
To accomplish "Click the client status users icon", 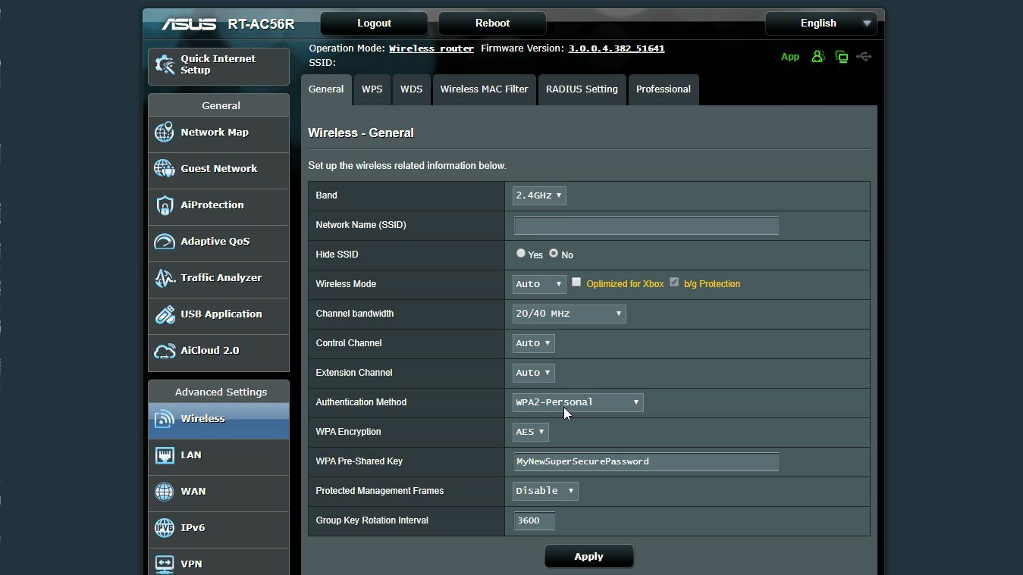I will pyautogui.click(x=817, y=57).
